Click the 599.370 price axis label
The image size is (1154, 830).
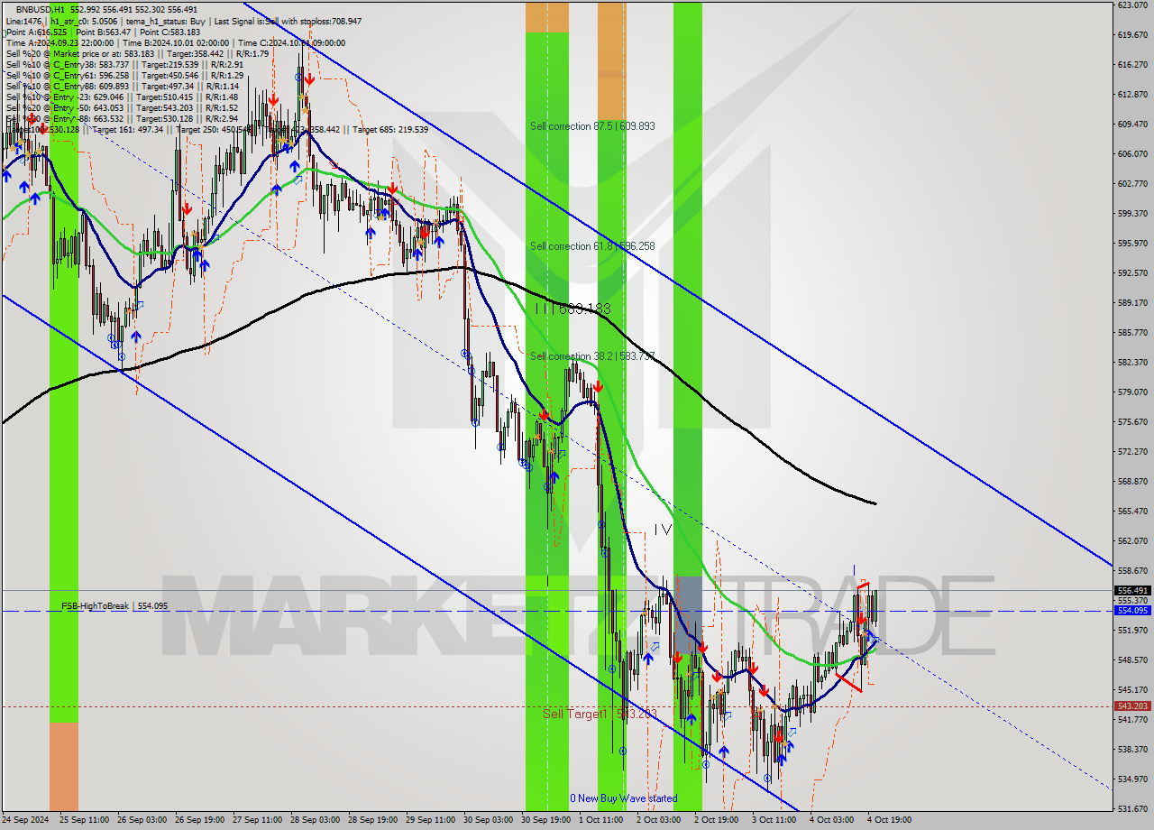pyautogui.click(x=1132, y=213)
